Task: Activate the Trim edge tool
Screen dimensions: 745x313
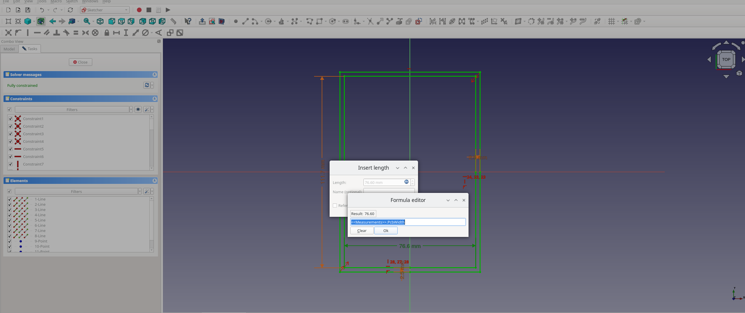Action: [370, 21]
